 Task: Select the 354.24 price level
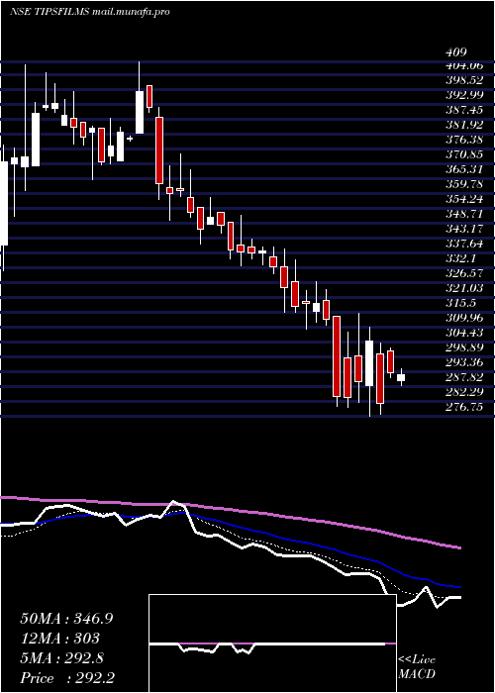tap(464, 199)
